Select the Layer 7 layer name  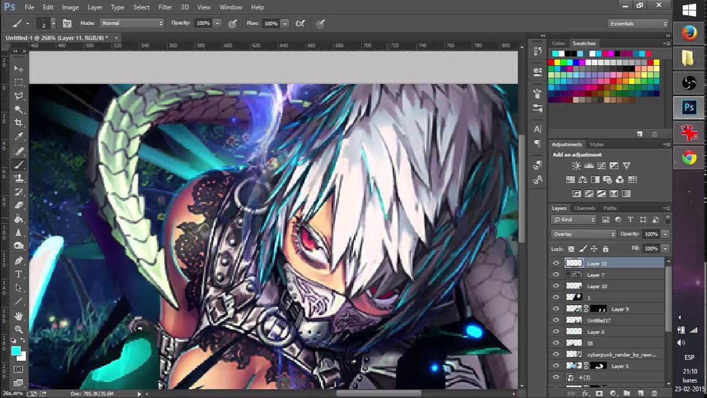(596, 275)
